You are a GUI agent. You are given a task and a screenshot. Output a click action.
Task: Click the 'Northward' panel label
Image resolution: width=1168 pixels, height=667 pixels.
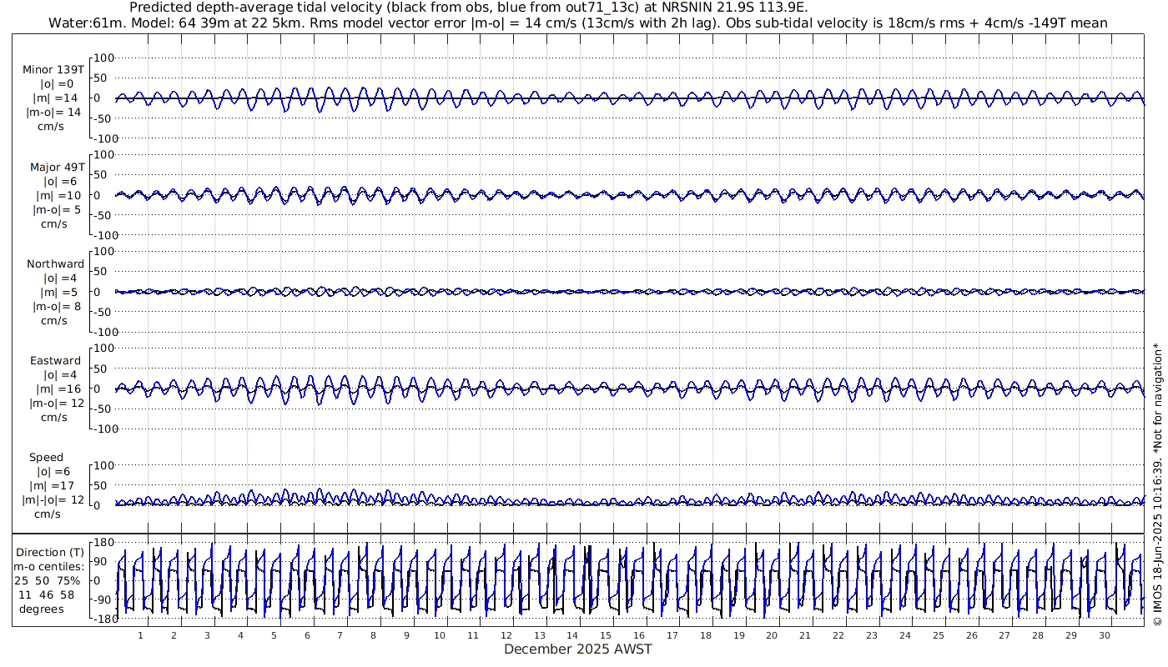click(x=55, y=263)
